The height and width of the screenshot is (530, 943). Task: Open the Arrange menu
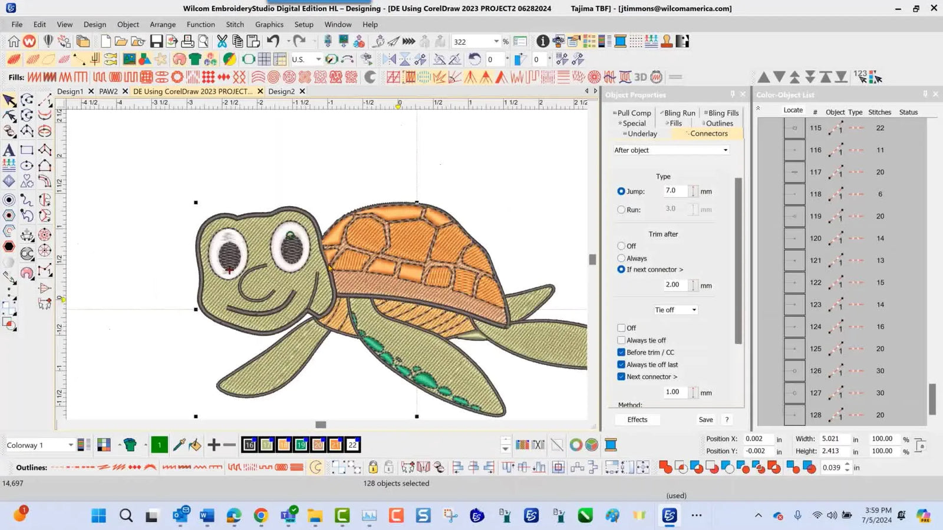pyautogui.click(x=163, y=24)
